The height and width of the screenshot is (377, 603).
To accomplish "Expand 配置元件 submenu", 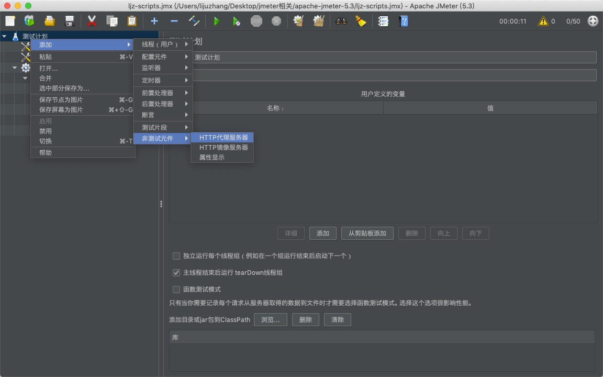I will [x=163, y=57].
